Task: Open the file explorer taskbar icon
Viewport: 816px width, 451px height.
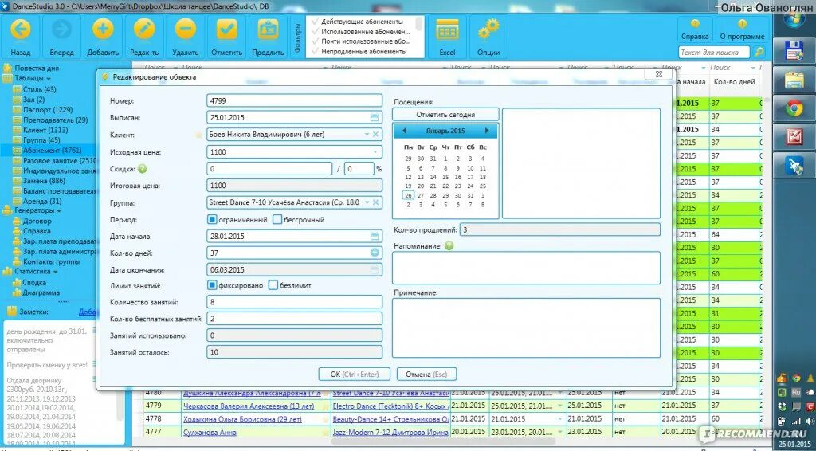Action: 794,80
